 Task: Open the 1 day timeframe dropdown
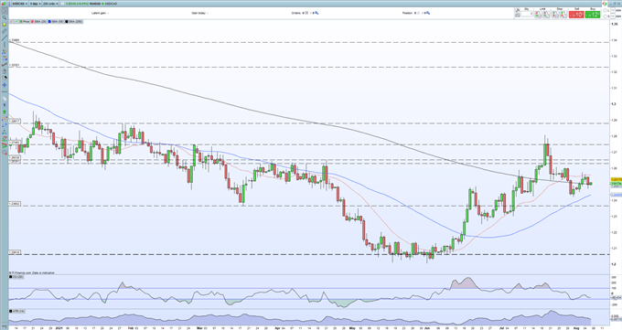pos(35,4)
